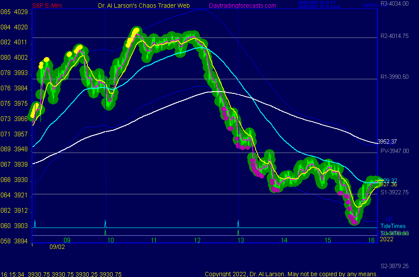Click the 060 3903 price axis label
The height and width of the screenshot is (277, 419).
pos(14,226)
